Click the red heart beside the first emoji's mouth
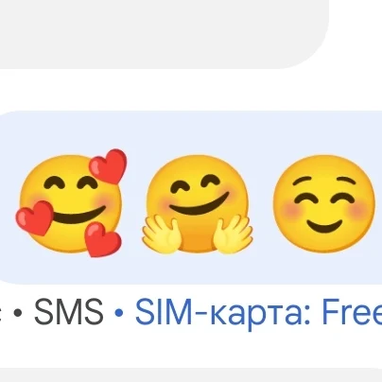Screen dimensions: 382x382 [x=35, y=218]
